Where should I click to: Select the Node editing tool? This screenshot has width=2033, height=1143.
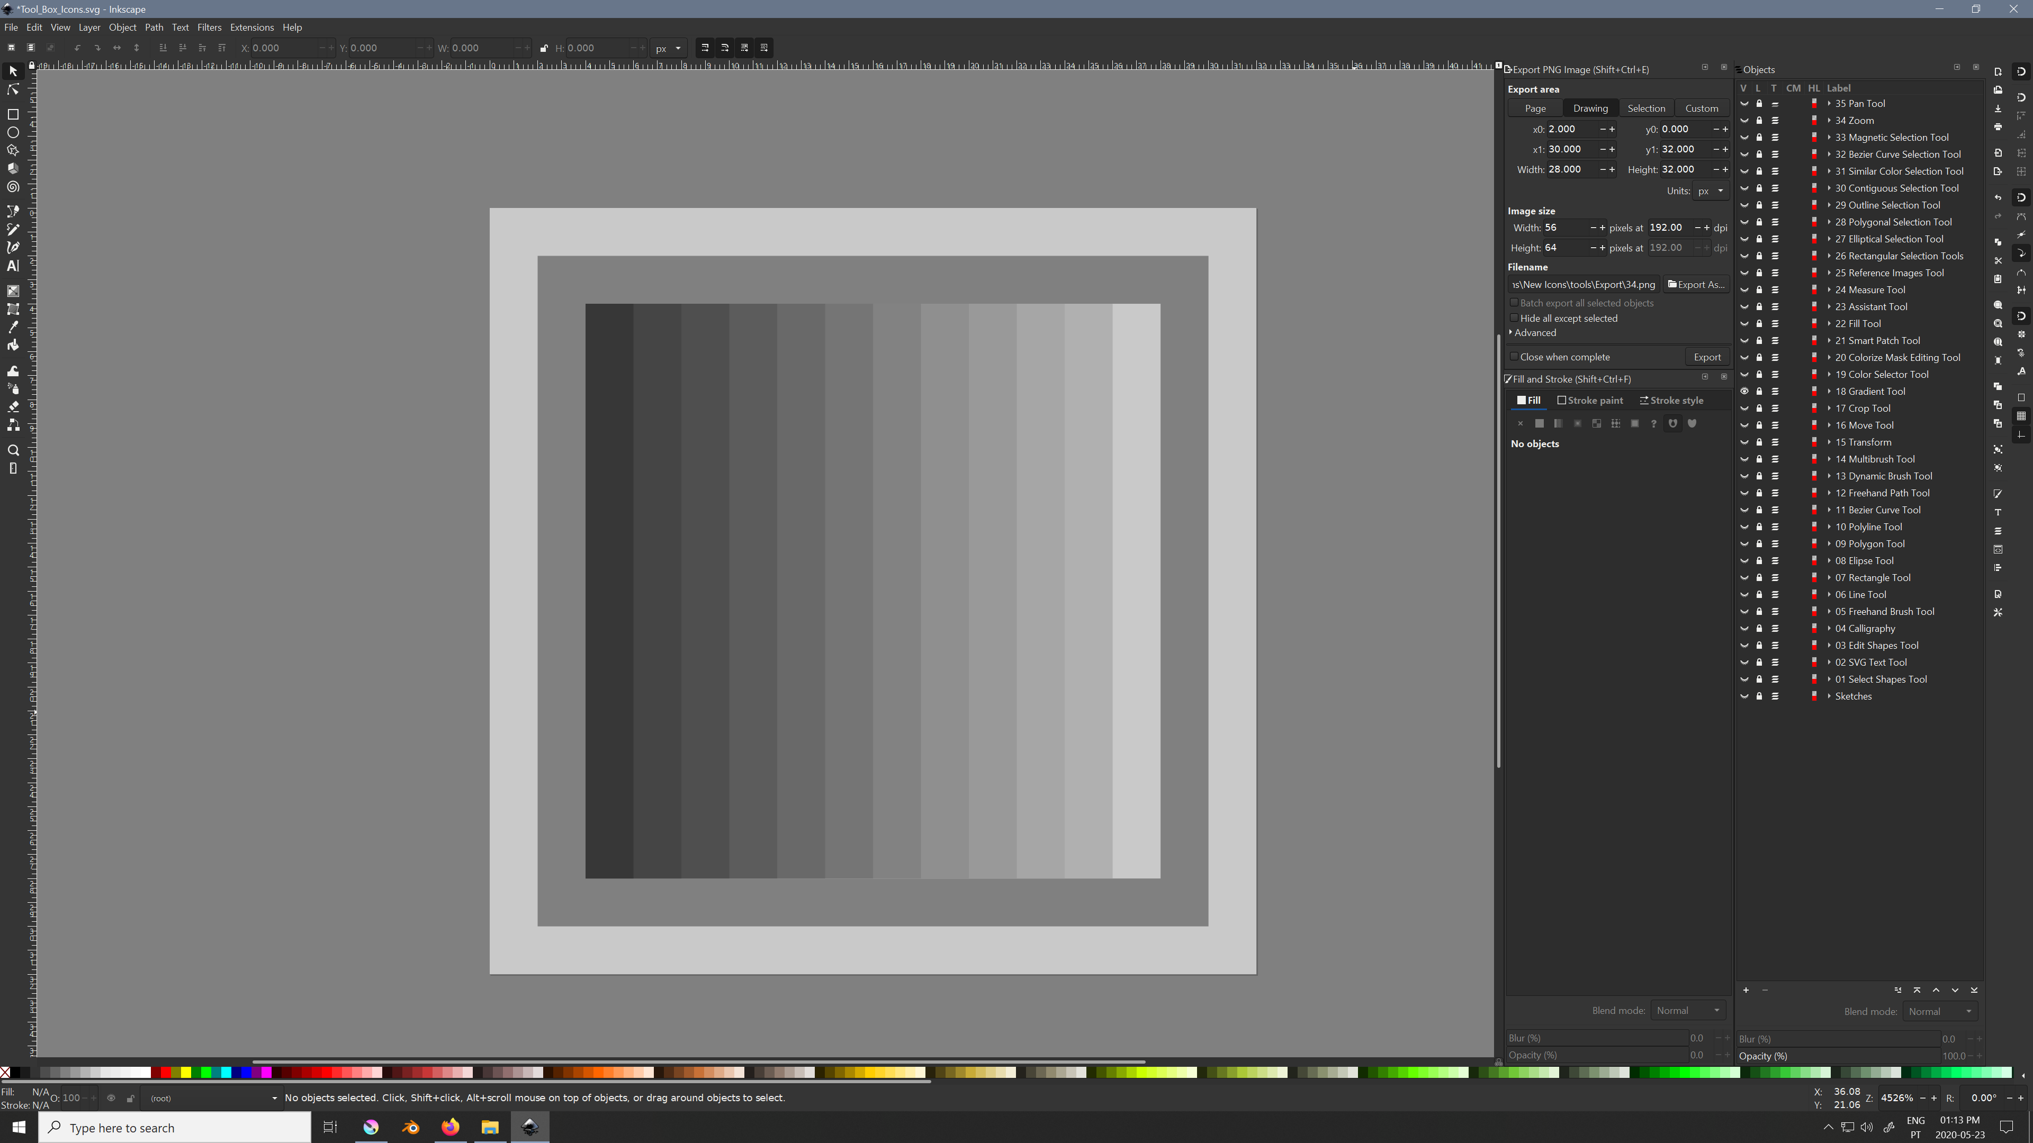click(13, 90)
